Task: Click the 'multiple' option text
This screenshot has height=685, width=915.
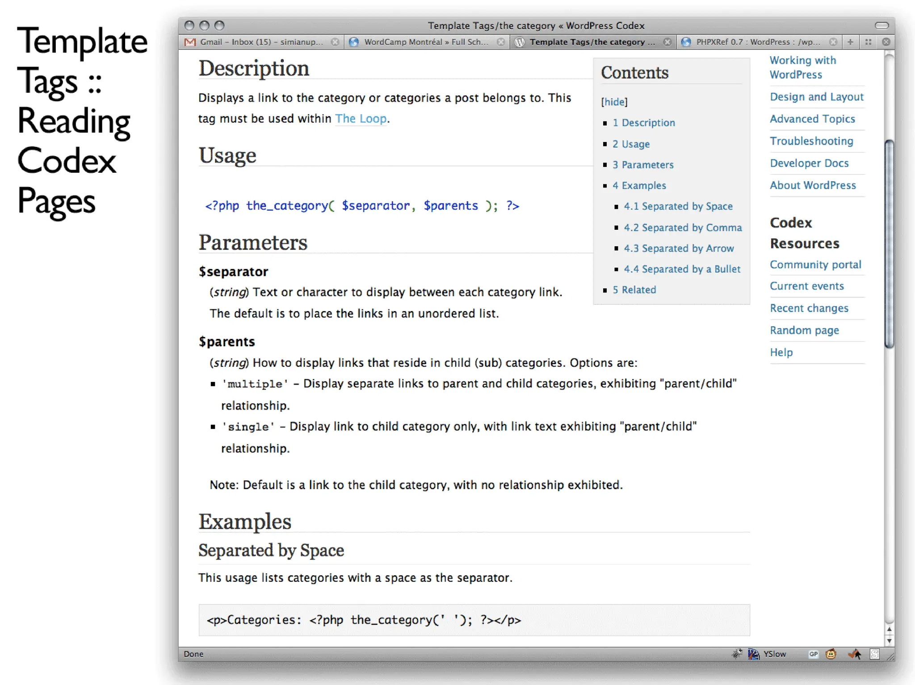Action: (255, 384)
